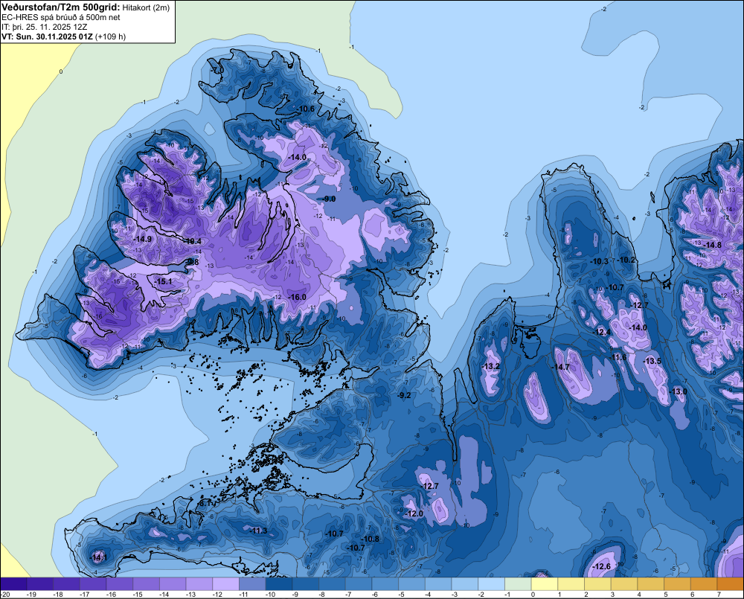Select the -10.3 temperature reading
The width and height of the screenshot is (744, 599).
[x=599, y=261]
